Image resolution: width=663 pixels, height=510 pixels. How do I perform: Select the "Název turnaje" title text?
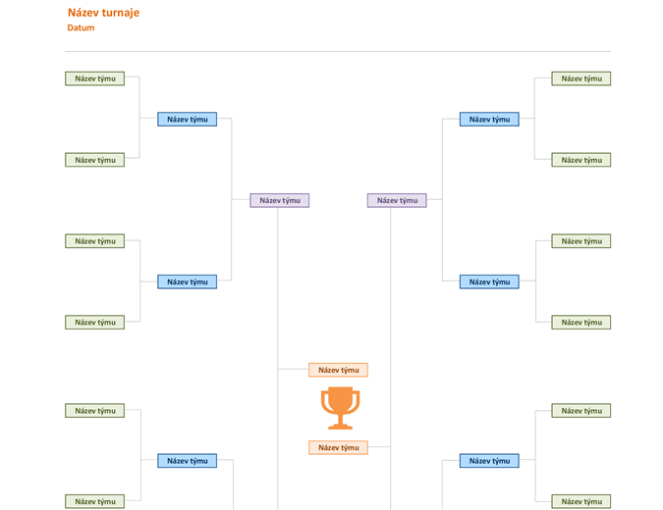click(x=103, y=13)
